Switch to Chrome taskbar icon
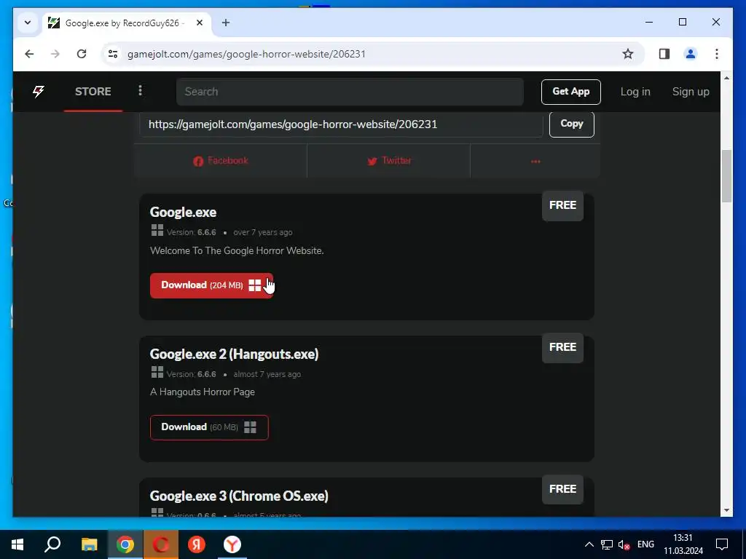746x559 pixels. (125, 544)
